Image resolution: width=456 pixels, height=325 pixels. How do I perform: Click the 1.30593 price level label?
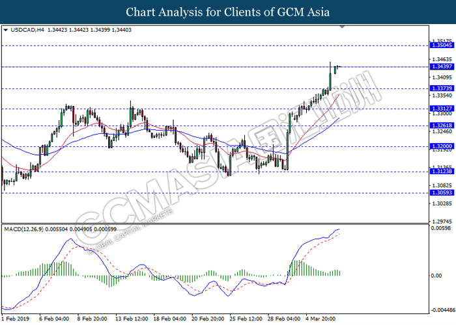[442, 192]
